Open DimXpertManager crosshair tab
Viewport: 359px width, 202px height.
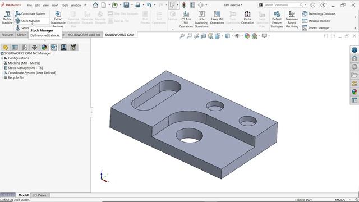pos(34,47)
